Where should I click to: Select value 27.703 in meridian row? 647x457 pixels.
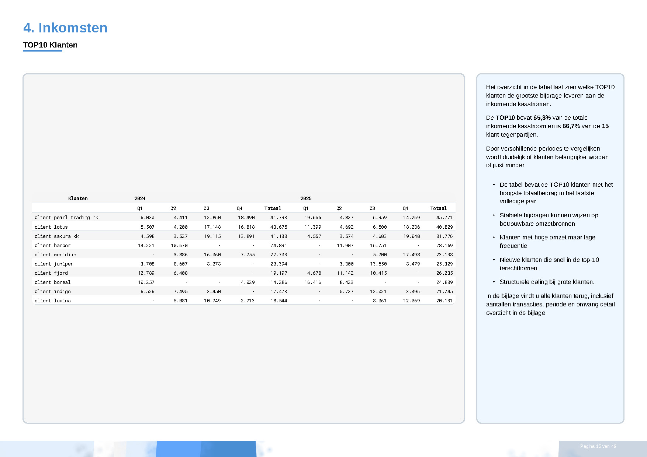[x=278, y=254]
